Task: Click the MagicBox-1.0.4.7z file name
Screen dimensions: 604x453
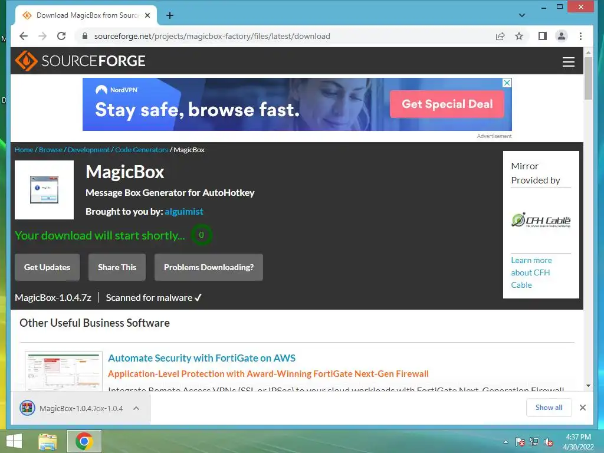Action: point(52,298)
